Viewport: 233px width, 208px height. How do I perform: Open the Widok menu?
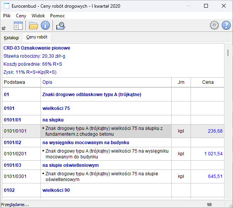[38, 16]
